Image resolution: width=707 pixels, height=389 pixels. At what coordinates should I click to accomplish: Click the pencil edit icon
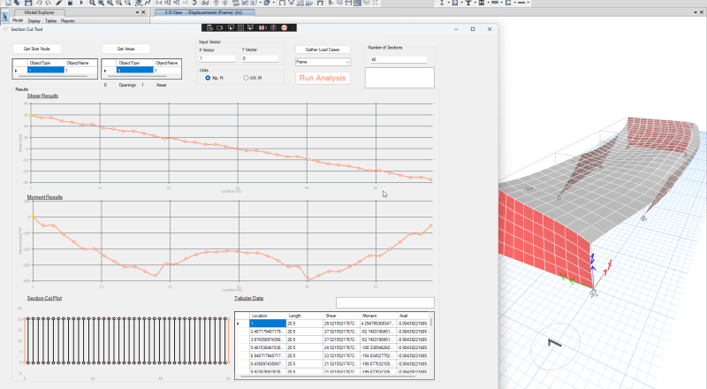pyautogui.click(x=58, y=3)
